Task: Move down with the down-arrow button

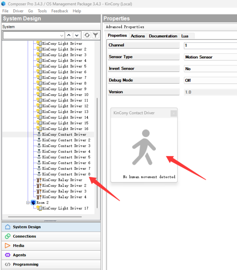Action: pos(77,35)
